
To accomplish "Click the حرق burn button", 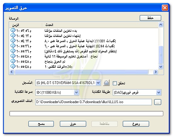I will [73, 124].
